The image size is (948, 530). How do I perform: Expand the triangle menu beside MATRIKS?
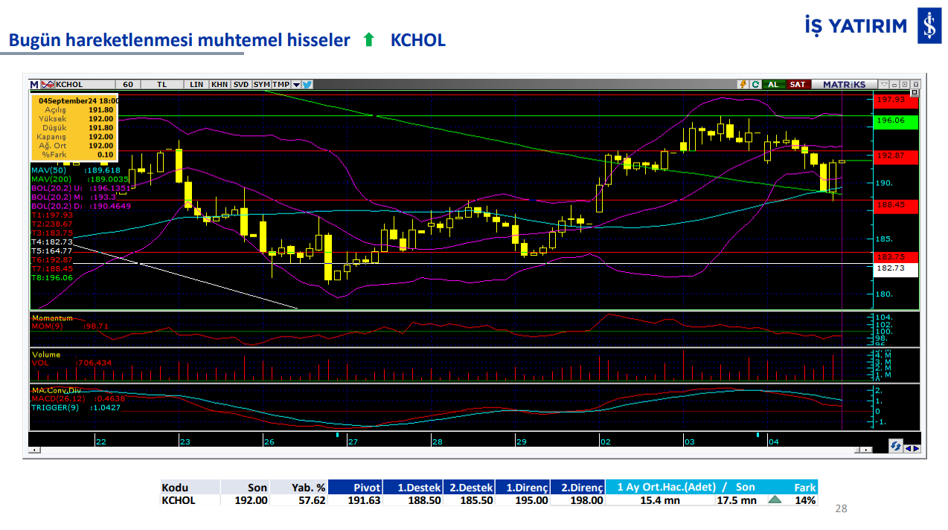pyautogui.click(x=884, y=85)
